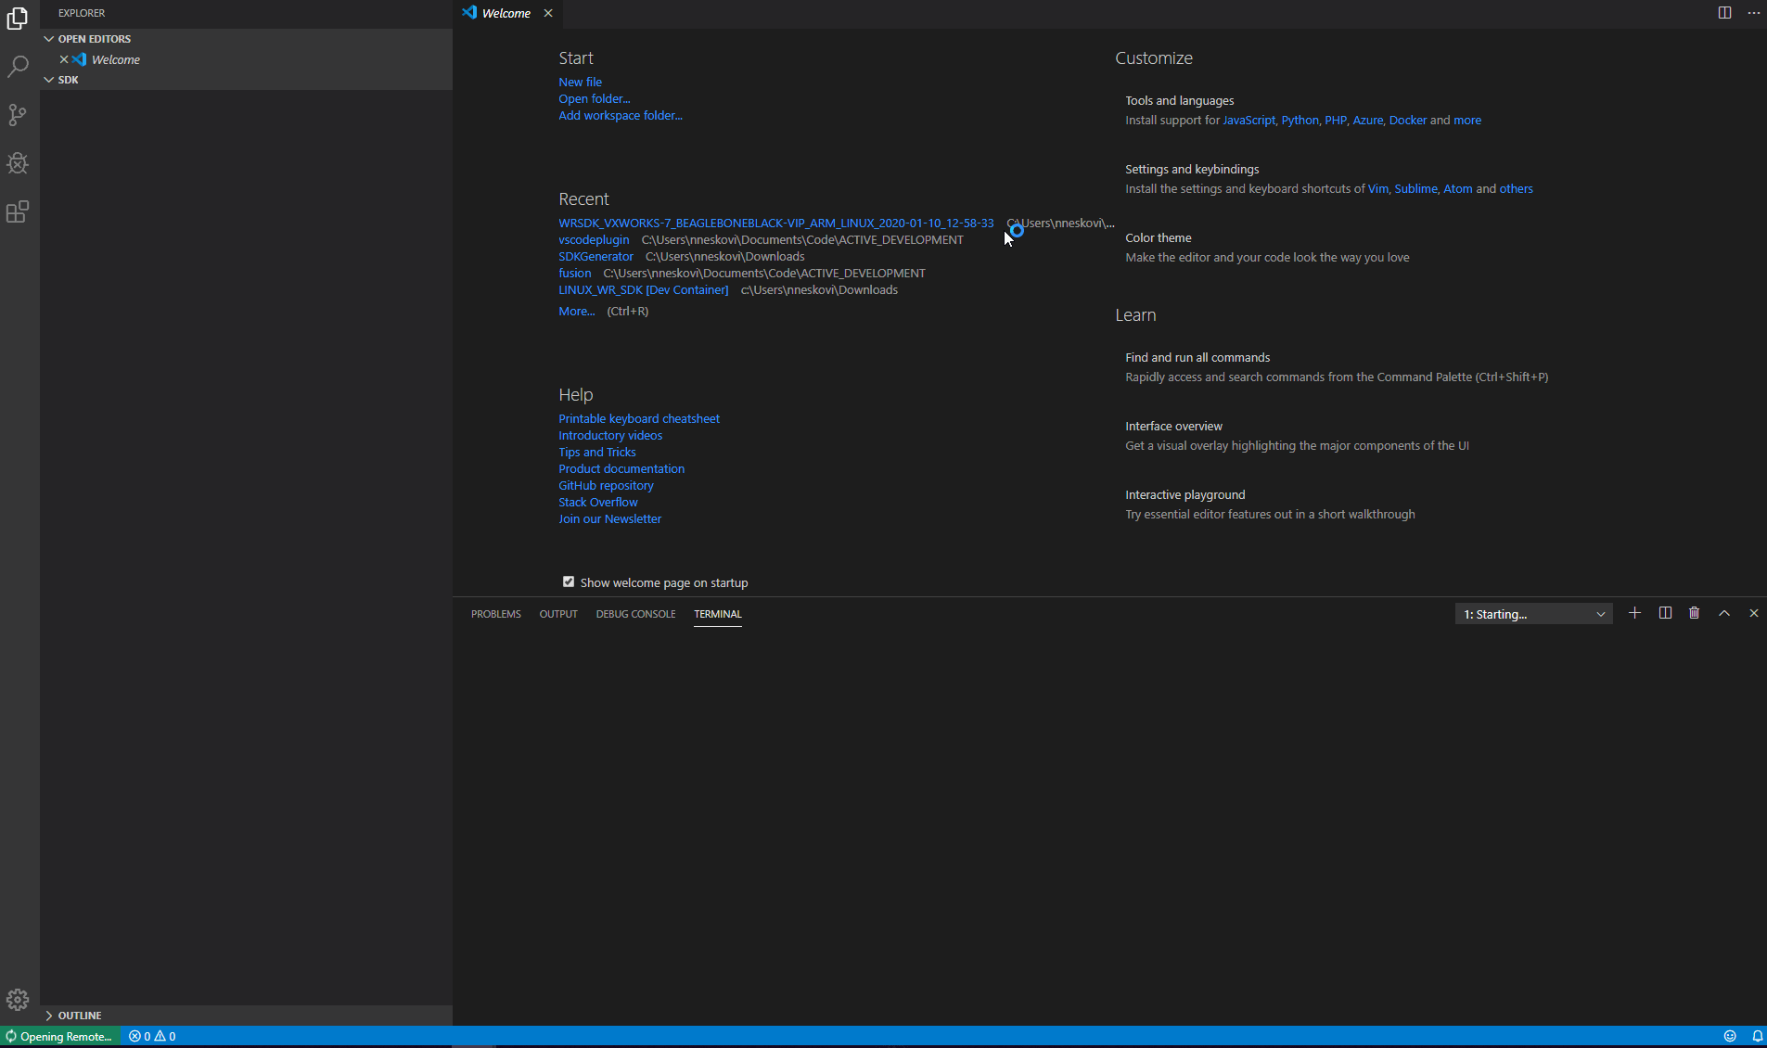Open the Source Control view icon

coord(18,115)
